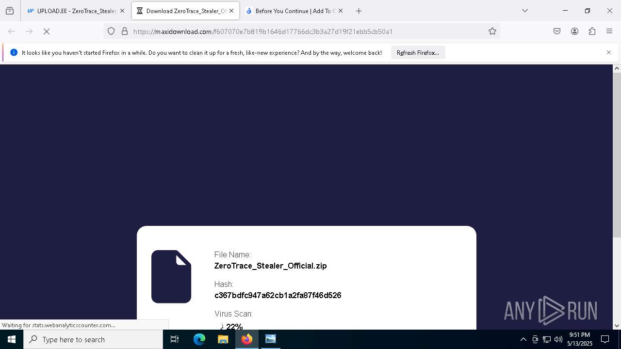The width and height of the screenshot is (621, 349).
Task: Click the info icon in notification bar
Action: click(x=14, y=52)
